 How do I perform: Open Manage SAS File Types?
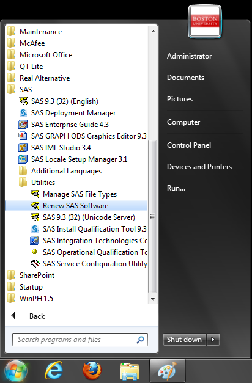pos(80,194)
